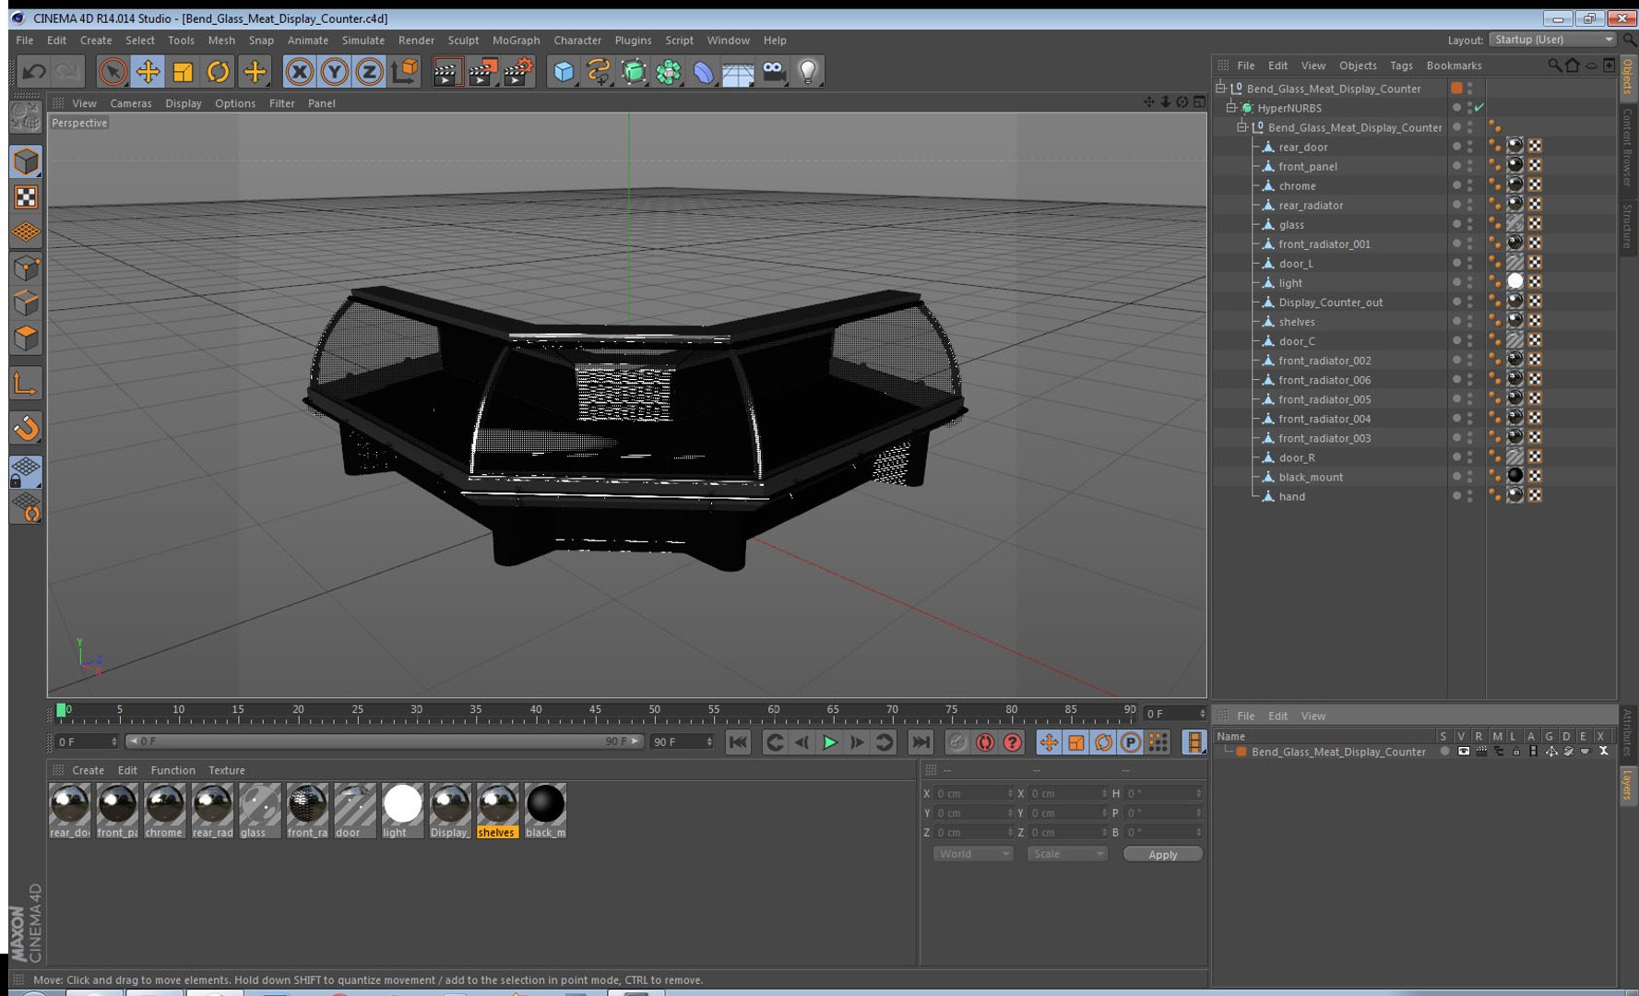Click the Render to Picture Viewer icon
1639x996 pixels.
click(482, 72)
